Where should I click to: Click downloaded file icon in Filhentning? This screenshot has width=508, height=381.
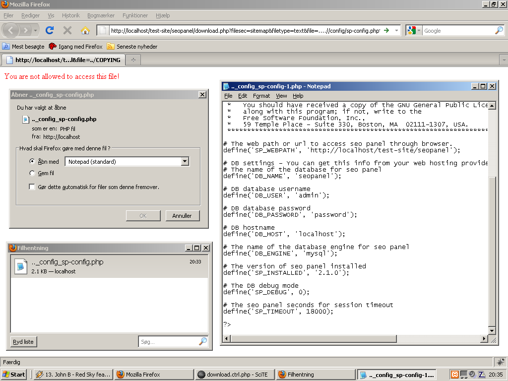[x=21, y=266]
